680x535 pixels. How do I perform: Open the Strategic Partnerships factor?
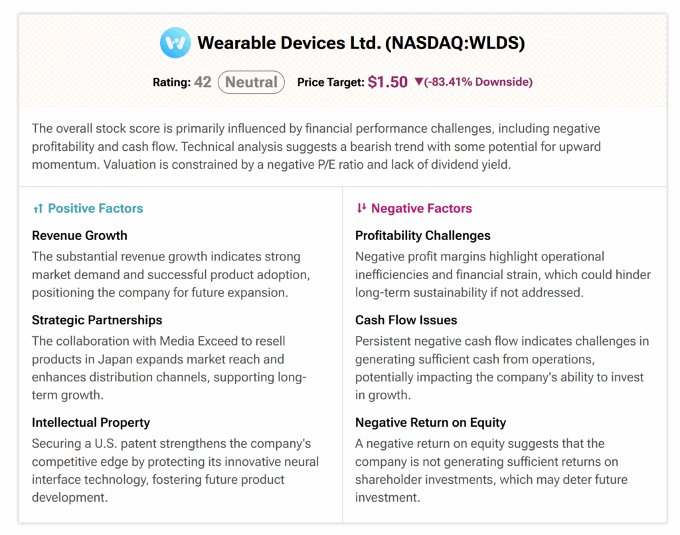tap(97, 320)
